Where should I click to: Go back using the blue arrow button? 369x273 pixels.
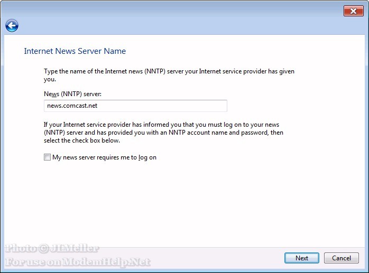[12, 26]
